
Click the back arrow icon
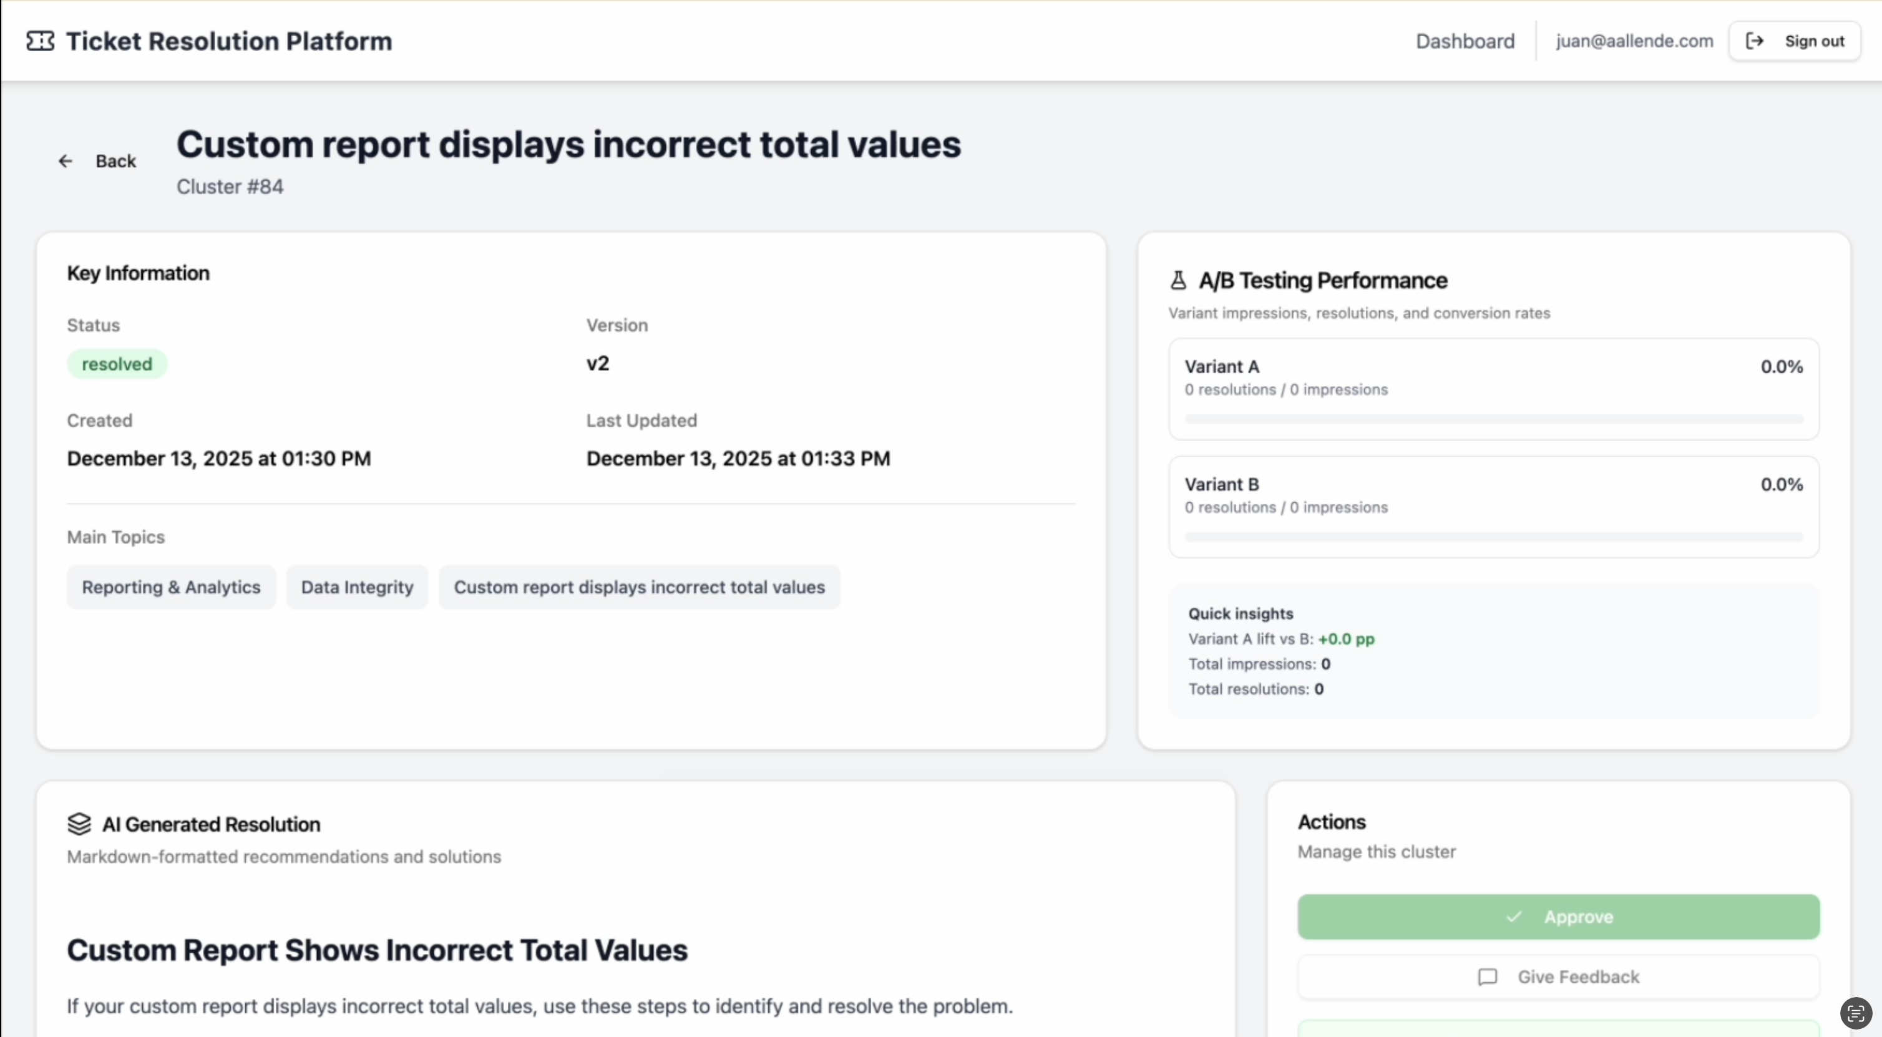pos(66,160)
